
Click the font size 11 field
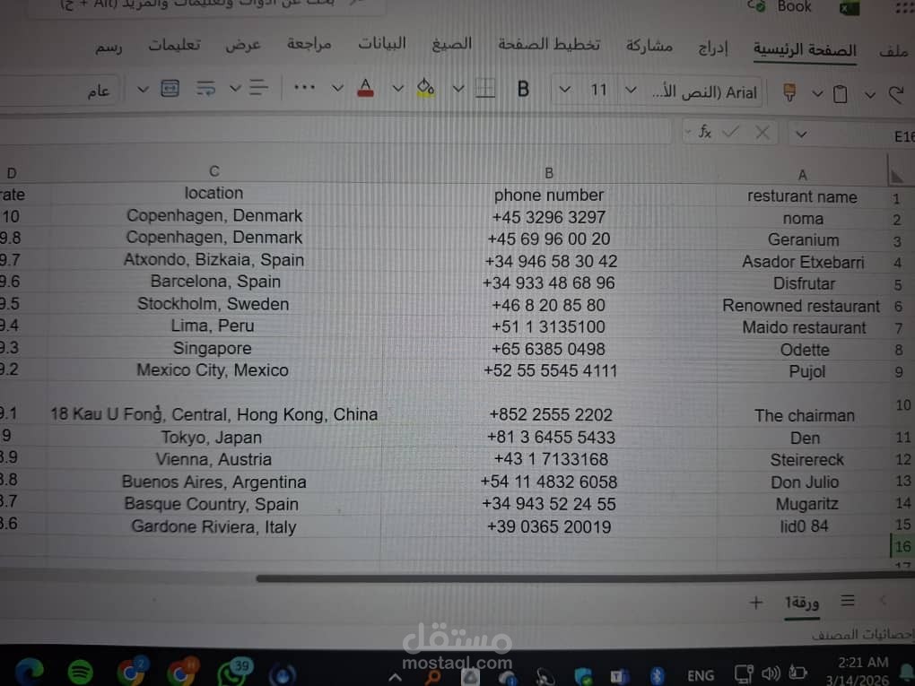pos(598,90)
